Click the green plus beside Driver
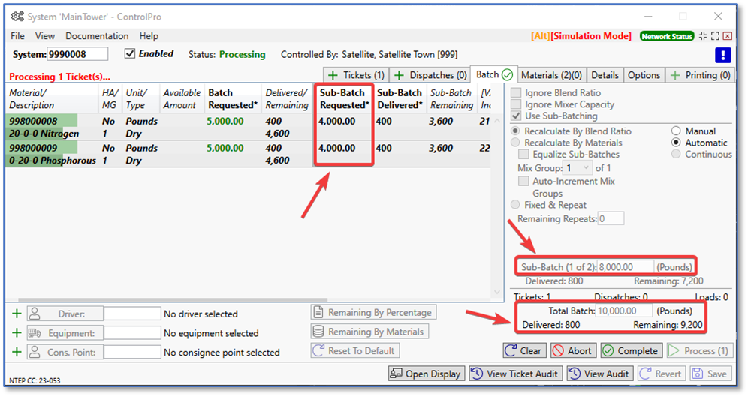The width and height of the screenshot is (748, 397). [x=17, y=314]
